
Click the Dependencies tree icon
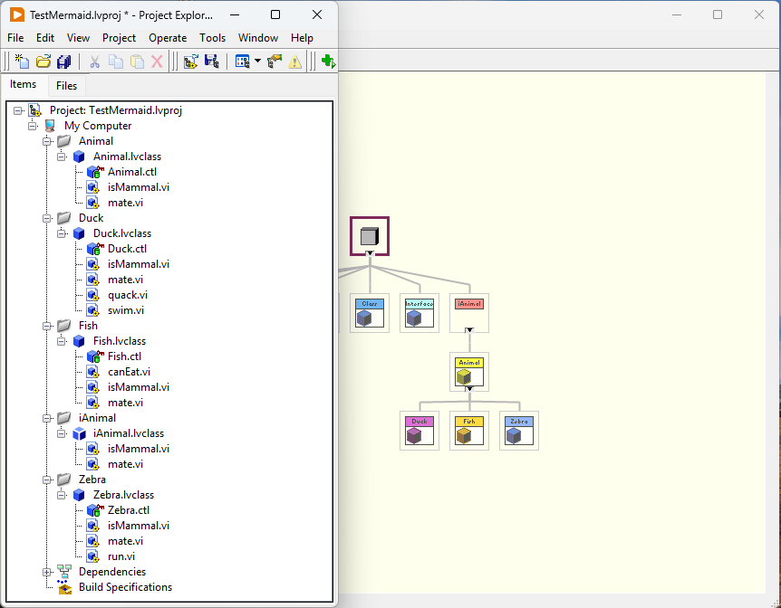click(63, 572)
